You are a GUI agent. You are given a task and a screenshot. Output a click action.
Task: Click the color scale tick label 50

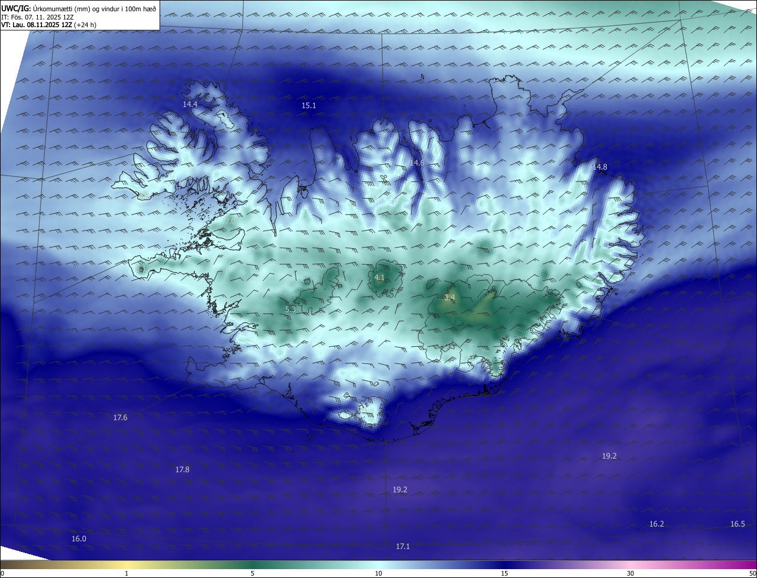(x=752, y=574)
